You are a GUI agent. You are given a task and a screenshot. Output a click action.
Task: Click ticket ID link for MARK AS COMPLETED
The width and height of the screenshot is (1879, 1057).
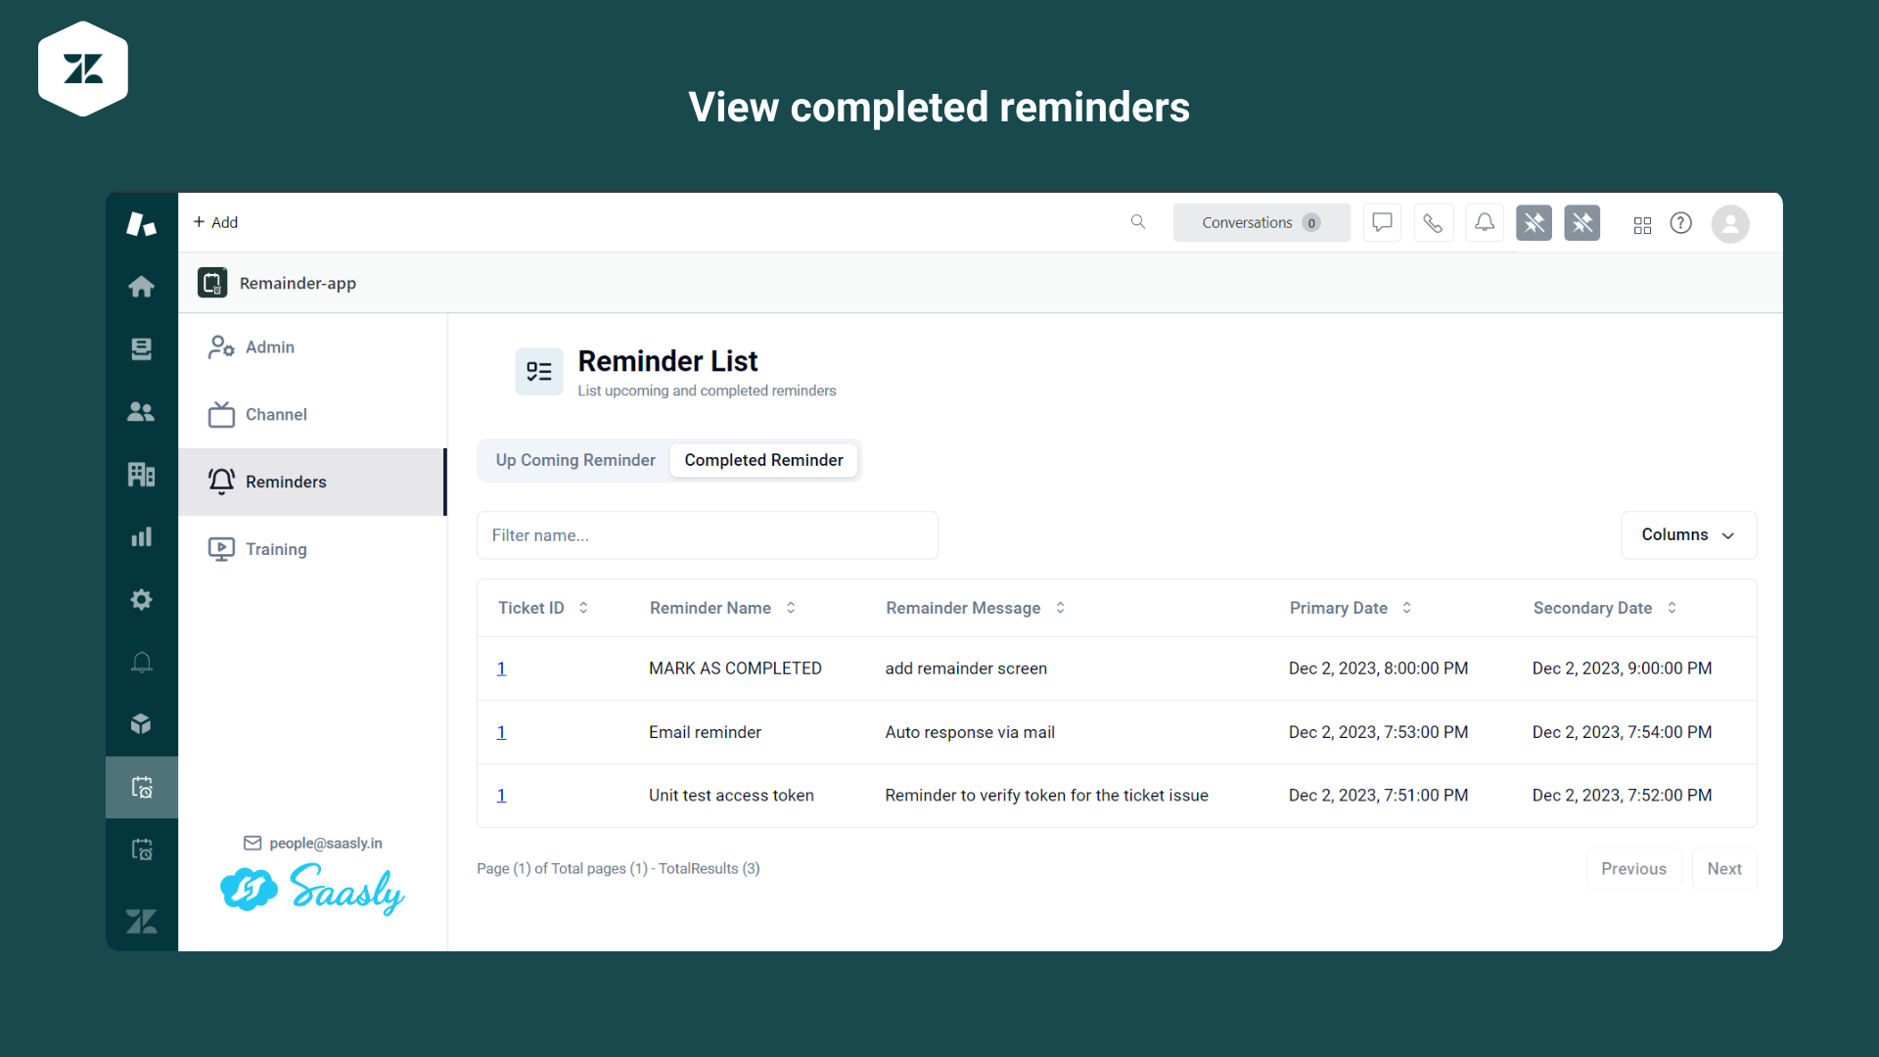pyautogui.click(x=501, y=667)
